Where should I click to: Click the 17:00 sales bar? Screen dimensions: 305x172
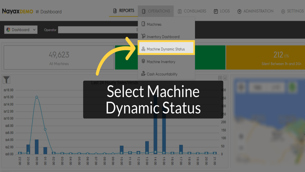181,149
